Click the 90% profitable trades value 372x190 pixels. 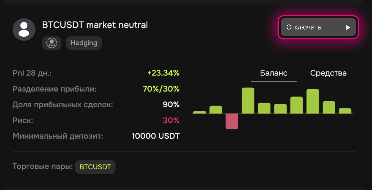171,105
